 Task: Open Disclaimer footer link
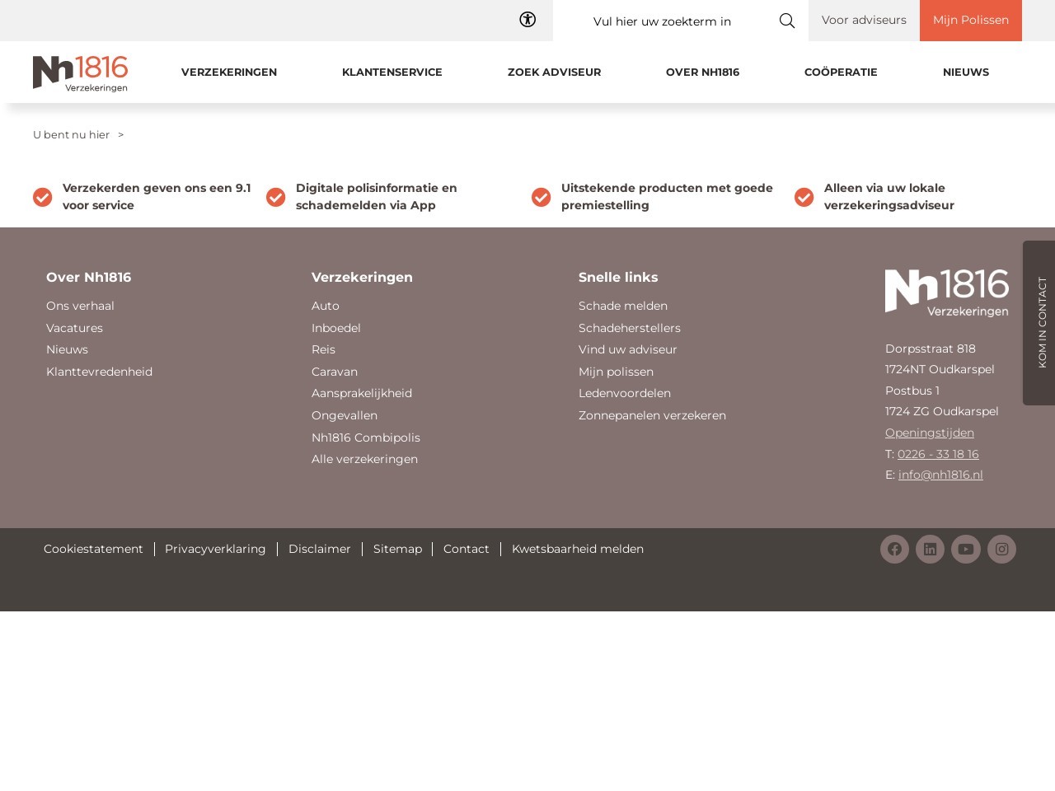tap(320, 550)
